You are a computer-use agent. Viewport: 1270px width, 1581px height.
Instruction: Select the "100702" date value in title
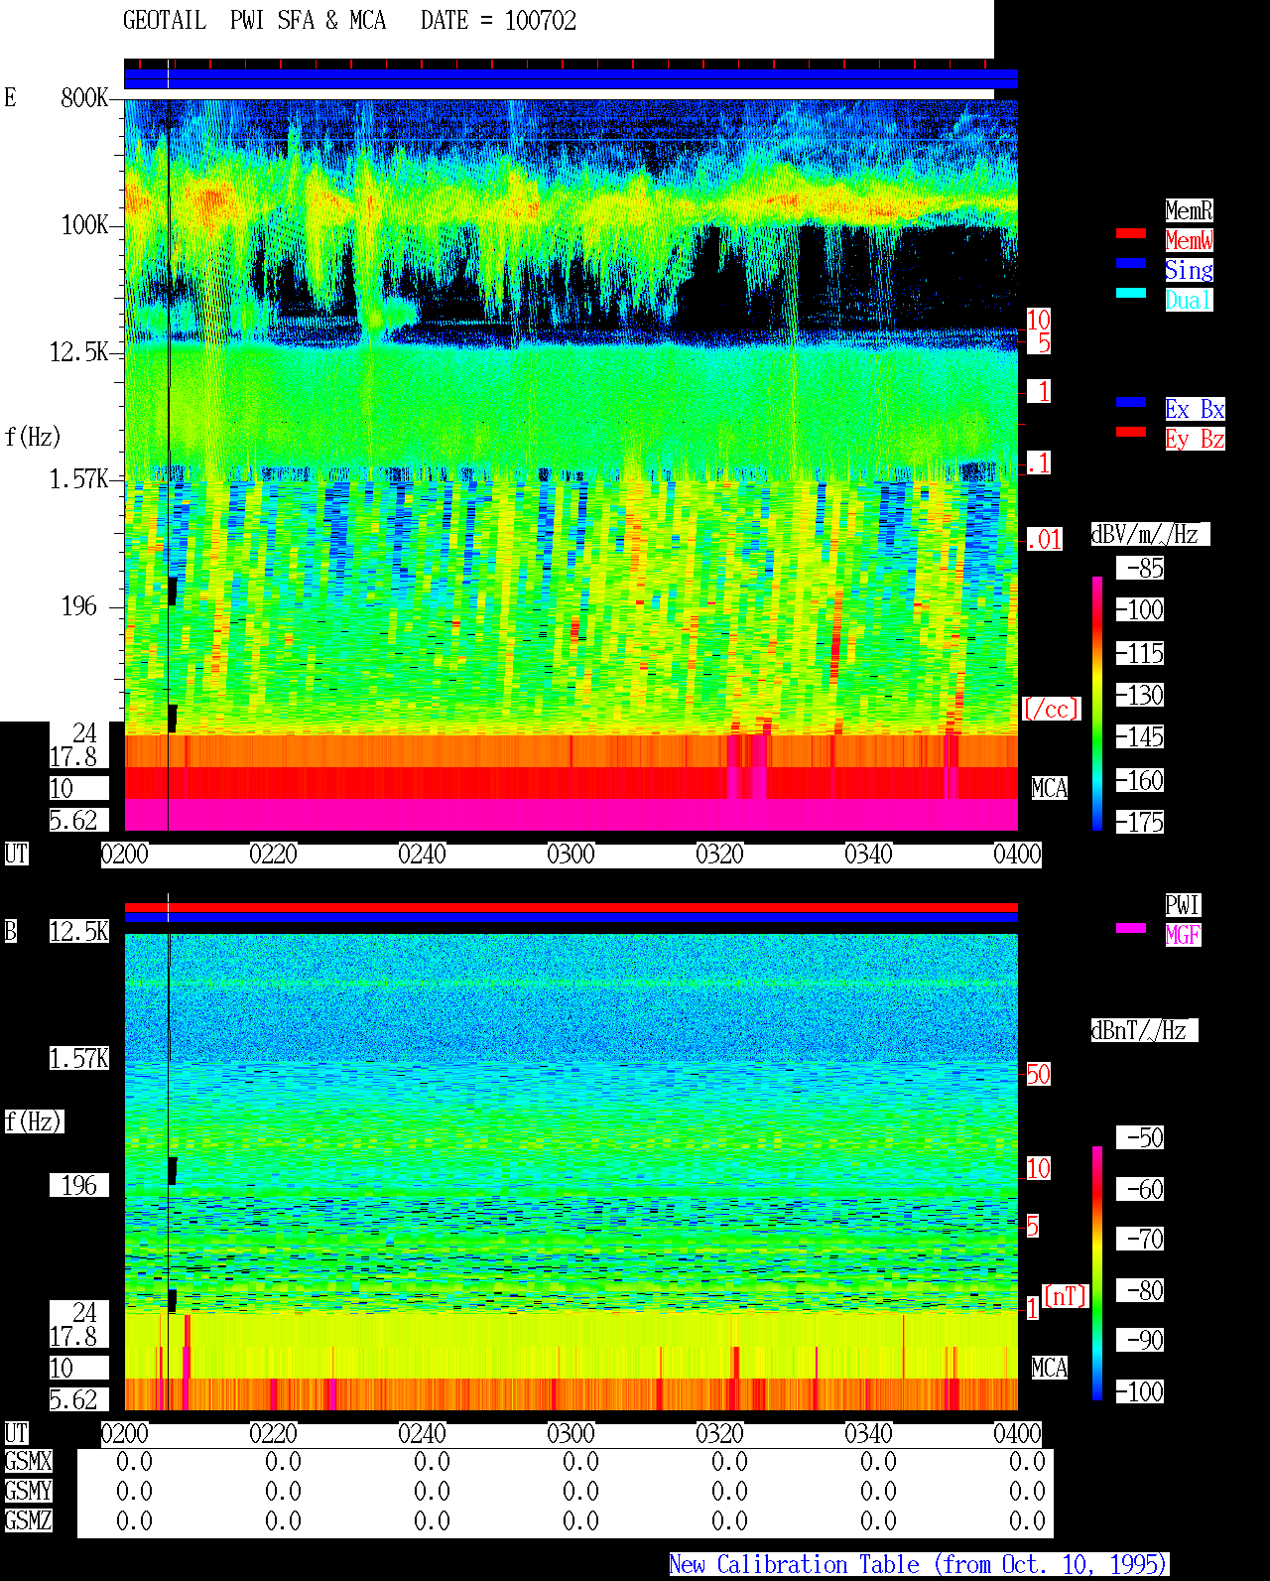541,21
